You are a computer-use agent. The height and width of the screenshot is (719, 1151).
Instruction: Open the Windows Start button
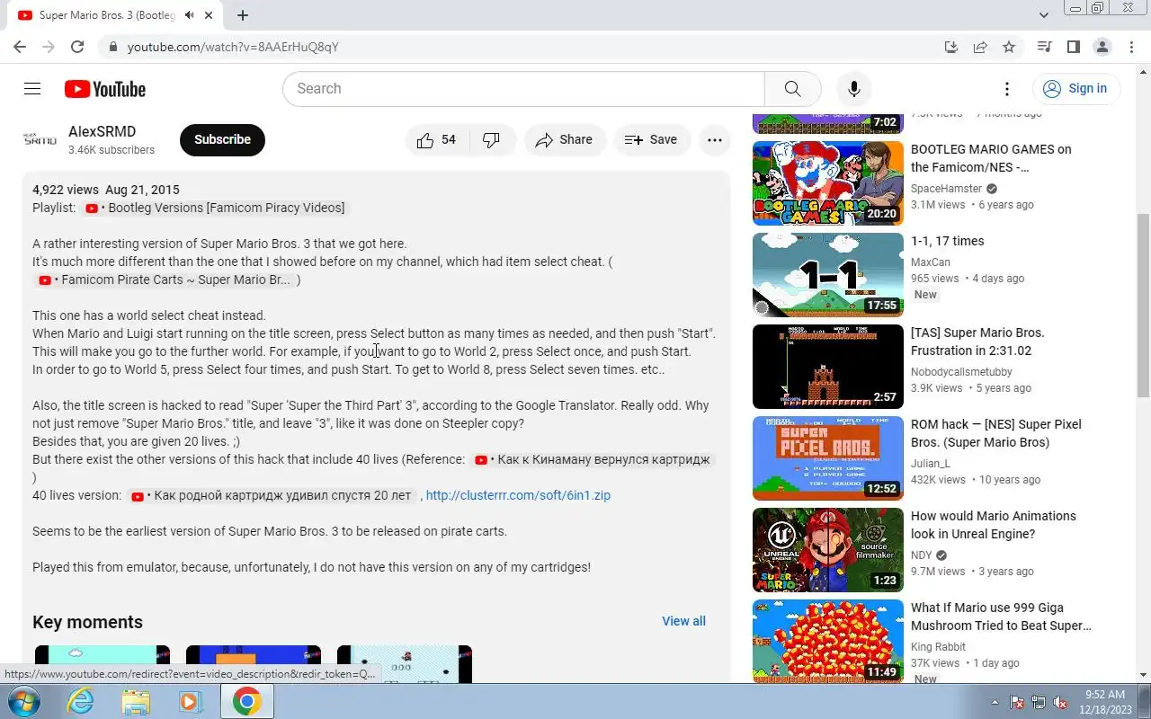(22, 701)
